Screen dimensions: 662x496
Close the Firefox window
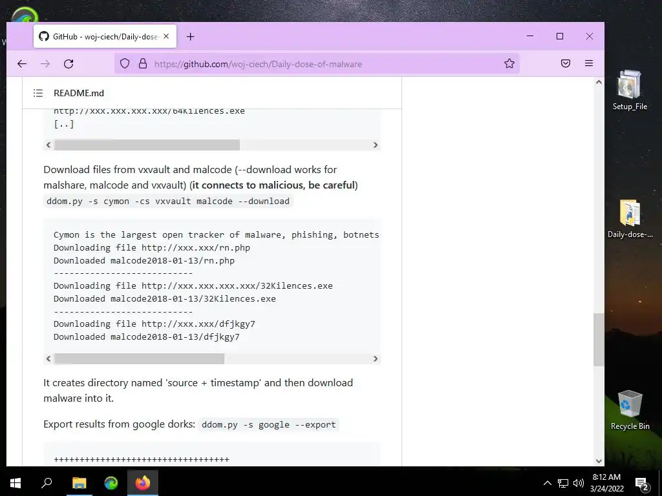(590, 36)
